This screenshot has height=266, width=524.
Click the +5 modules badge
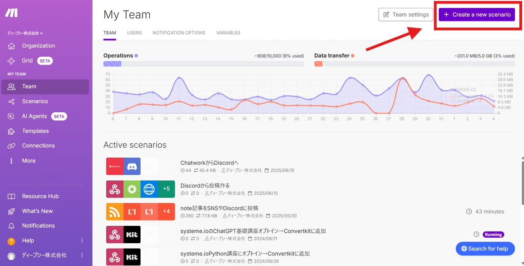click(166, 189)
